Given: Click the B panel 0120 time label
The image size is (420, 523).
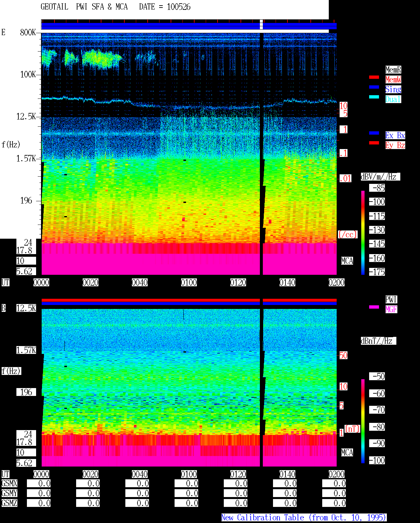Looking at the screenshot, I should [238, 474].
